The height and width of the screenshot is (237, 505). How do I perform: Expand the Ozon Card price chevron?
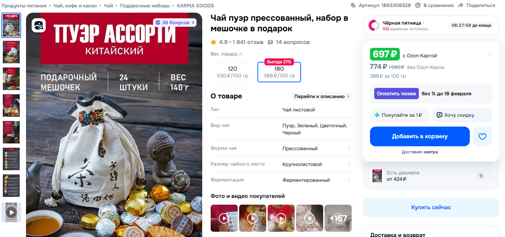pos(490,54)
